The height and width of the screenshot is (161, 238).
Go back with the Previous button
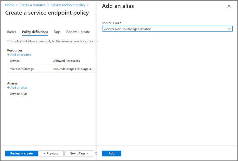click(51, 153)
